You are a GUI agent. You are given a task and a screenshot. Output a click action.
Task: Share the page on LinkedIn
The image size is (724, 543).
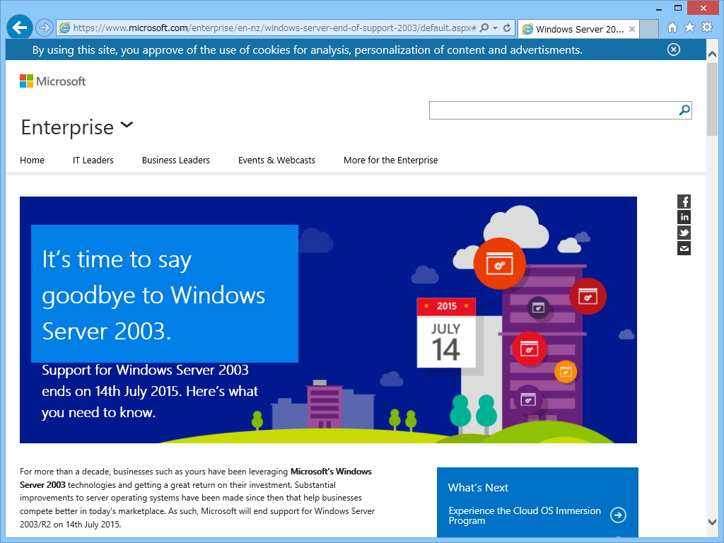click(x=683, y=217)
